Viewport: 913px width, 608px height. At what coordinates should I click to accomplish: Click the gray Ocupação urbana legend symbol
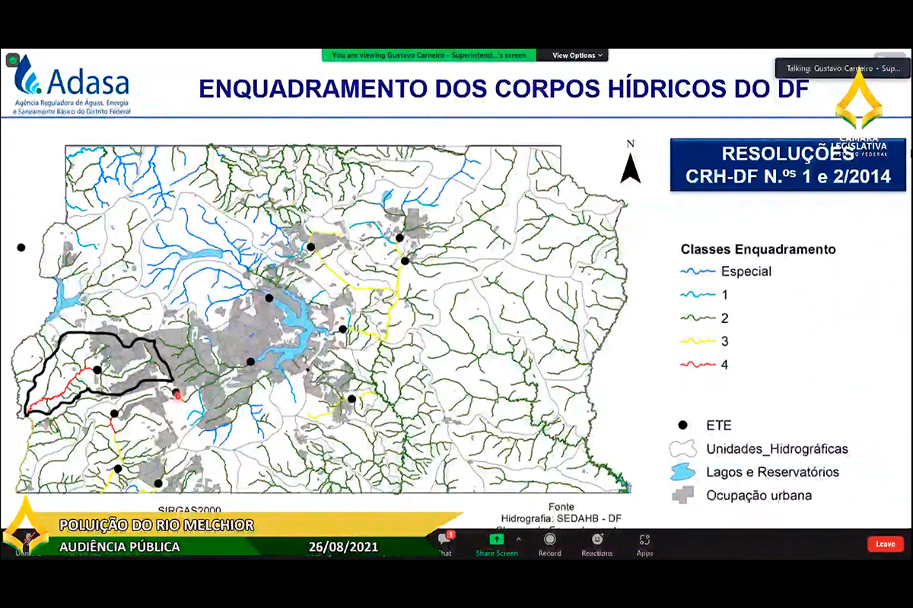pos(684,495)
